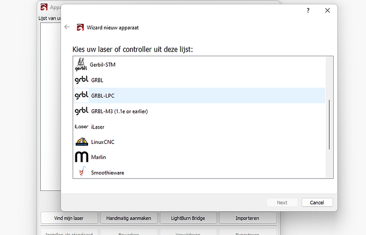Screen dimensions: 366x235
Task: Open help with the question mark
Action: click(x=308, y=11)
